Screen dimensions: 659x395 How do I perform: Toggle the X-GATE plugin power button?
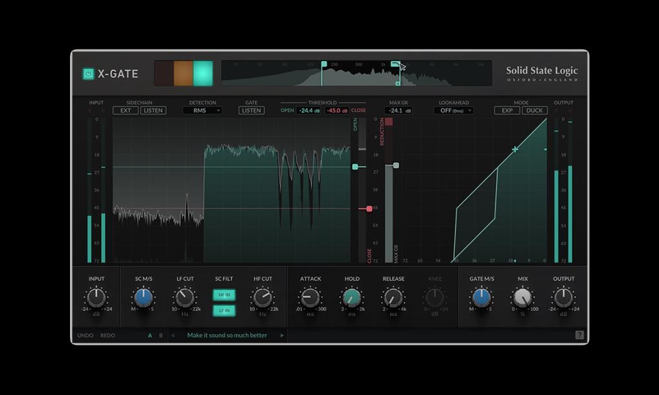tap(88, 74)
